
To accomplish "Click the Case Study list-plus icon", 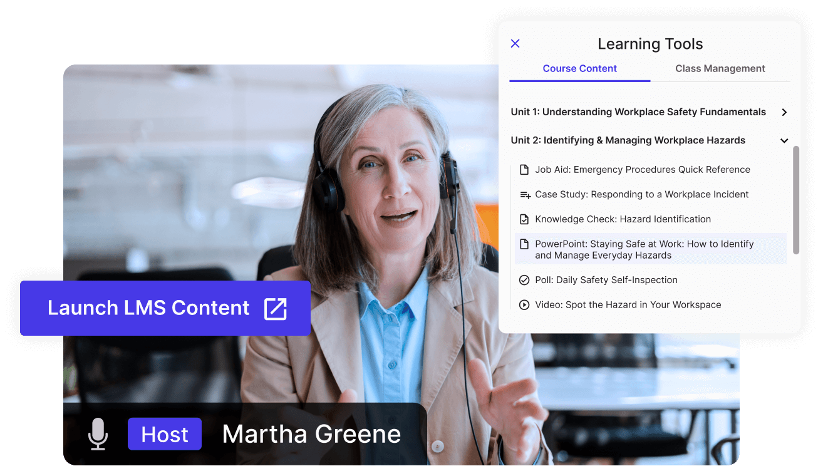I will [525, 195].
